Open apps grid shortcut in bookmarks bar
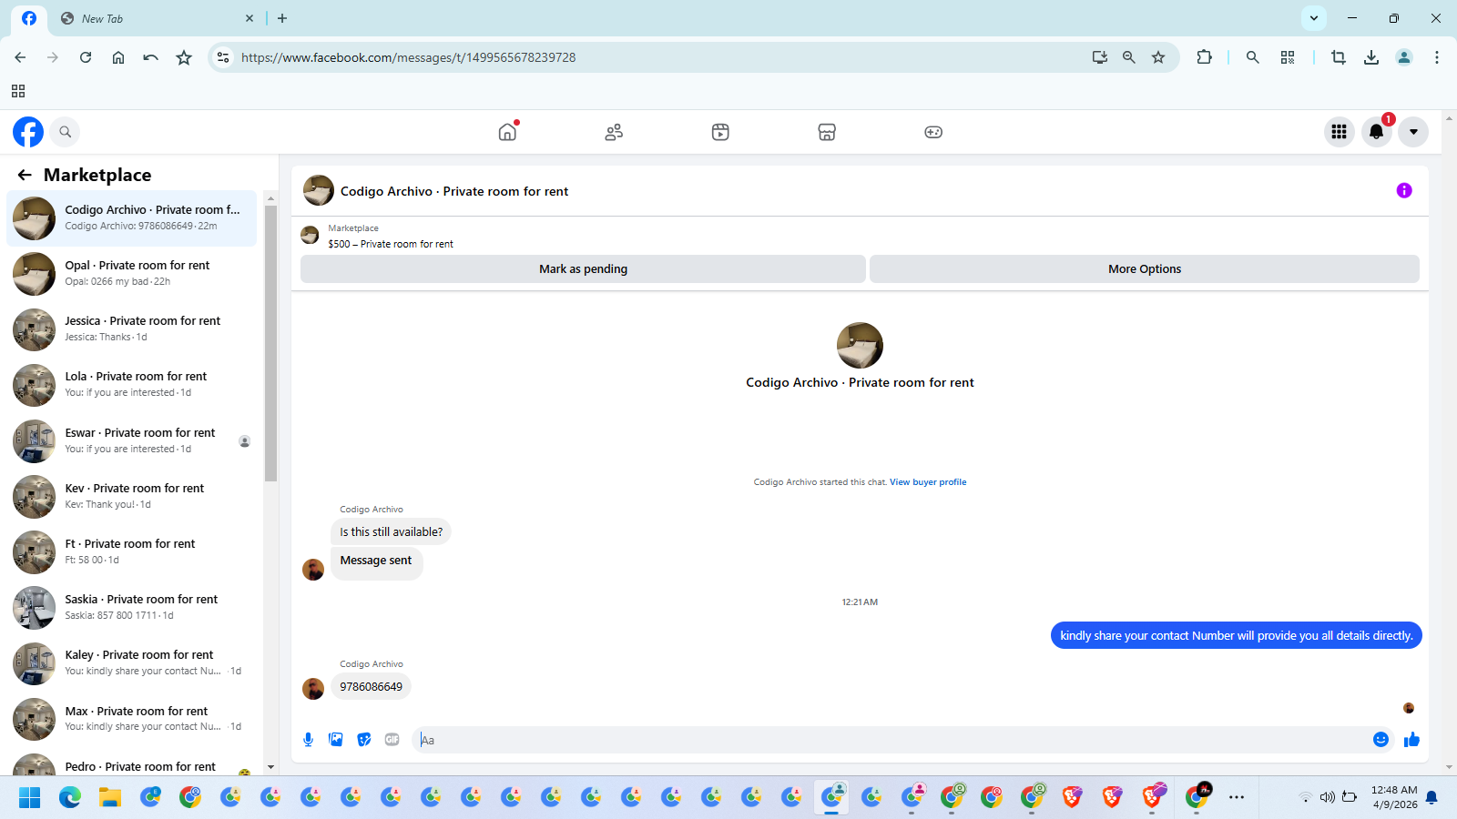Viewport: 1457px width, 819px height. [18, 91]
